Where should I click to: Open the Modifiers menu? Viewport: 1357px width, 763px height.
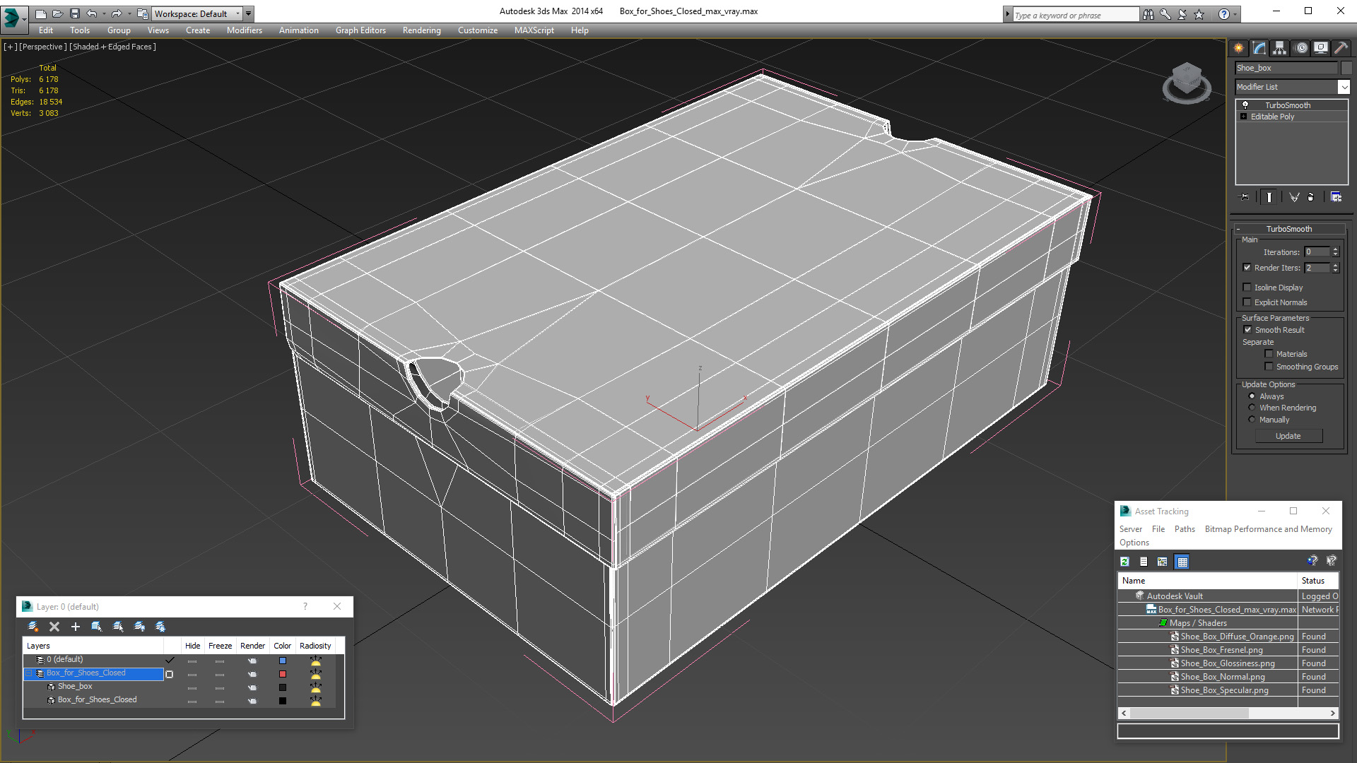coord(244,30)
